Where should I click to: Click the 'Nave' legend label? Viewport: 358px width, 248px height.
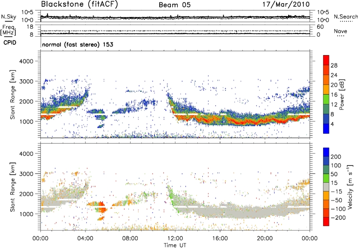coord(341,31)
